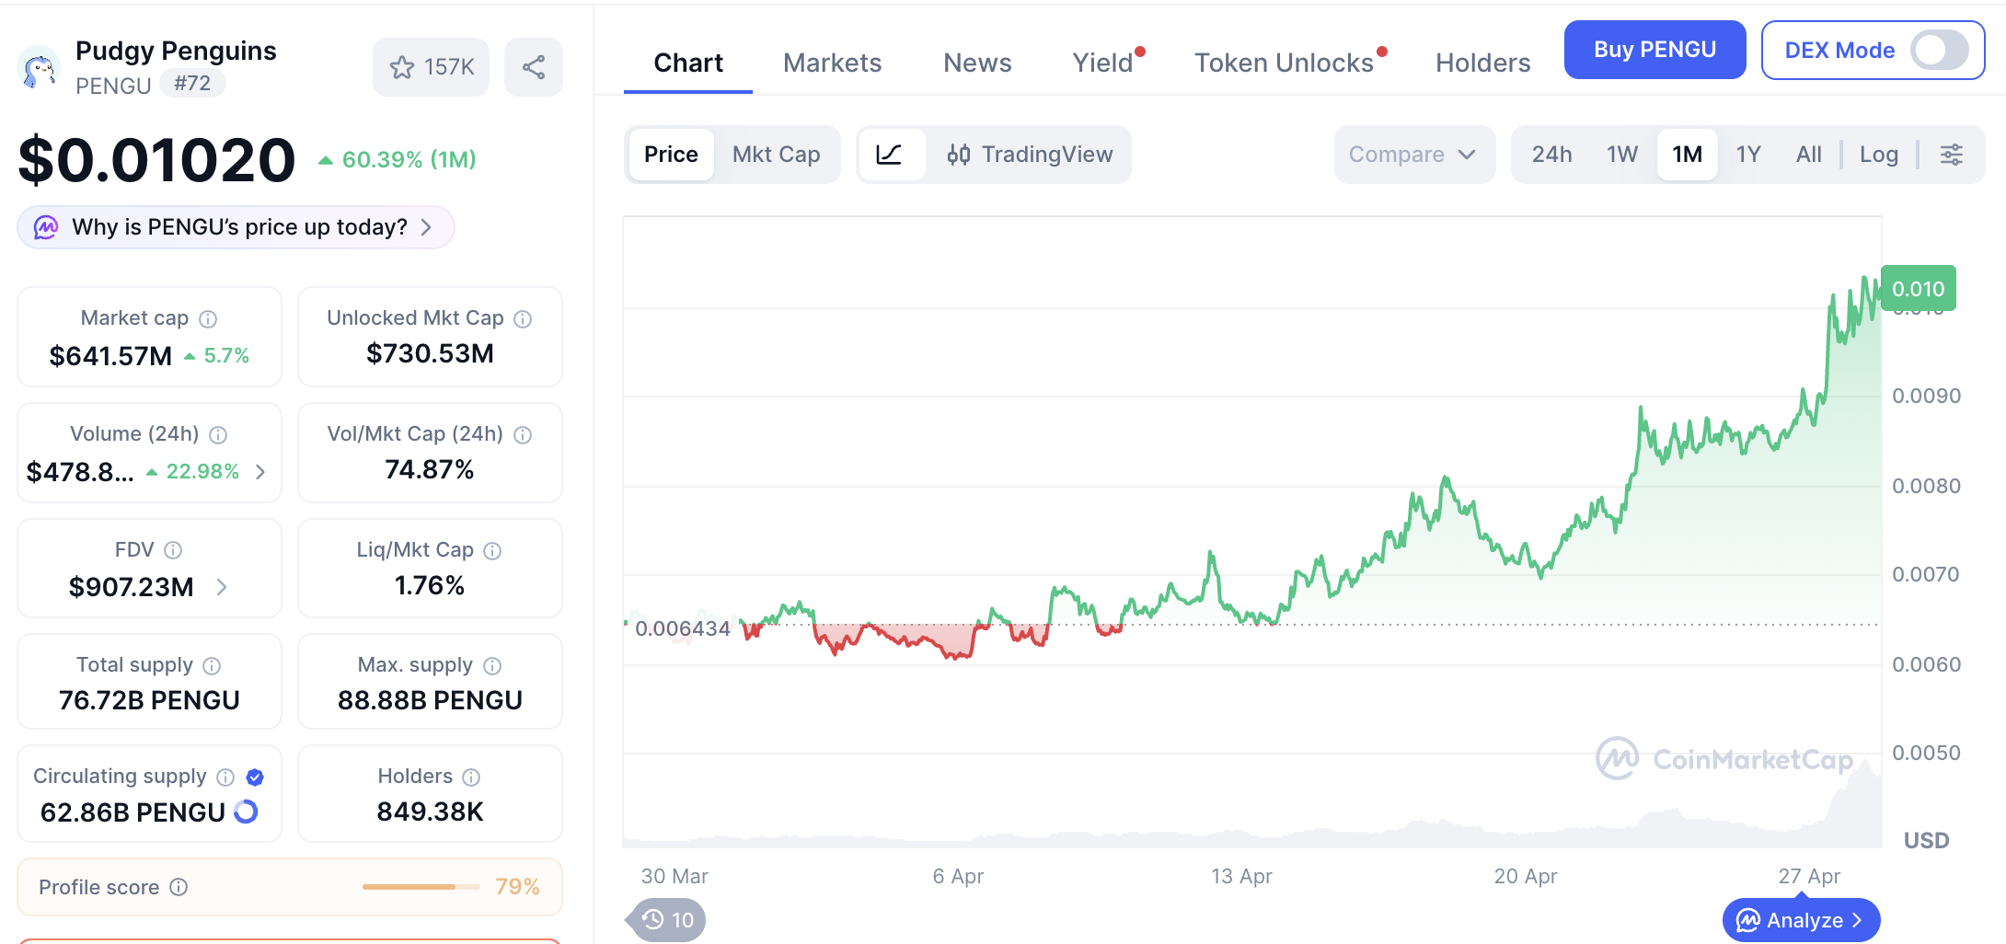The image size is (2006, 944).
Task: Click the Pudgy Penguins logo icon
Action: [x=39, y=67]
